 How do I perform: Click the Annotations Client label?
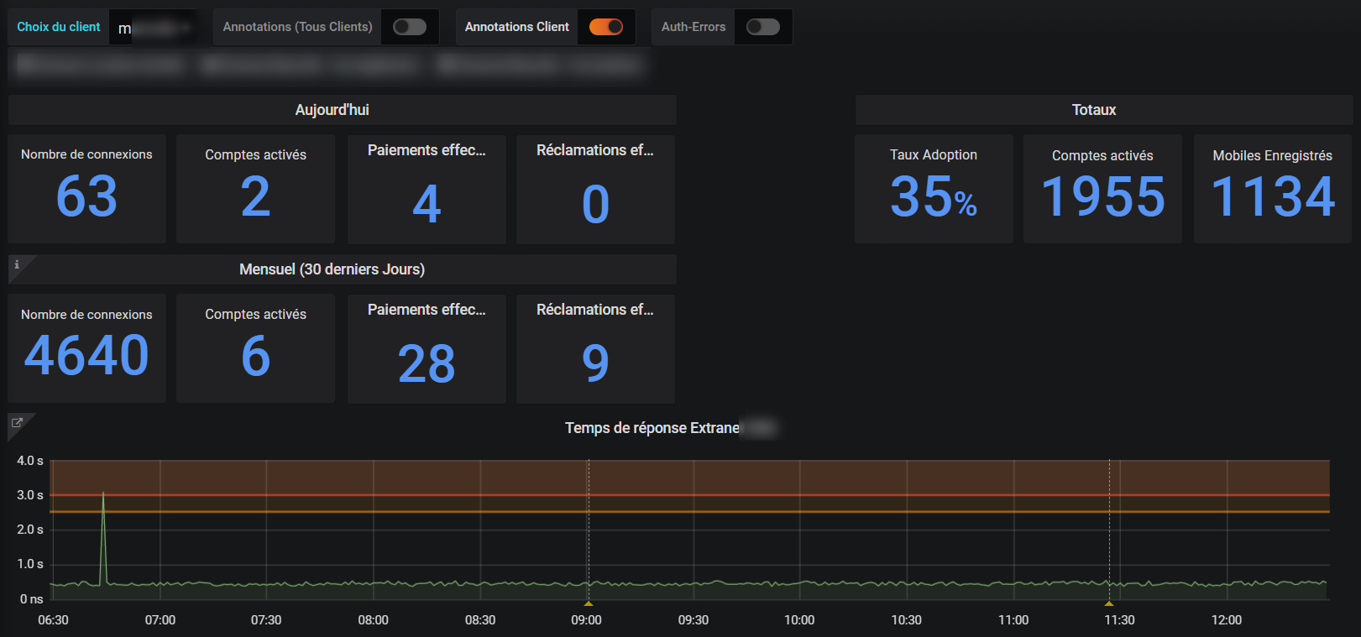tap(517, 27)
